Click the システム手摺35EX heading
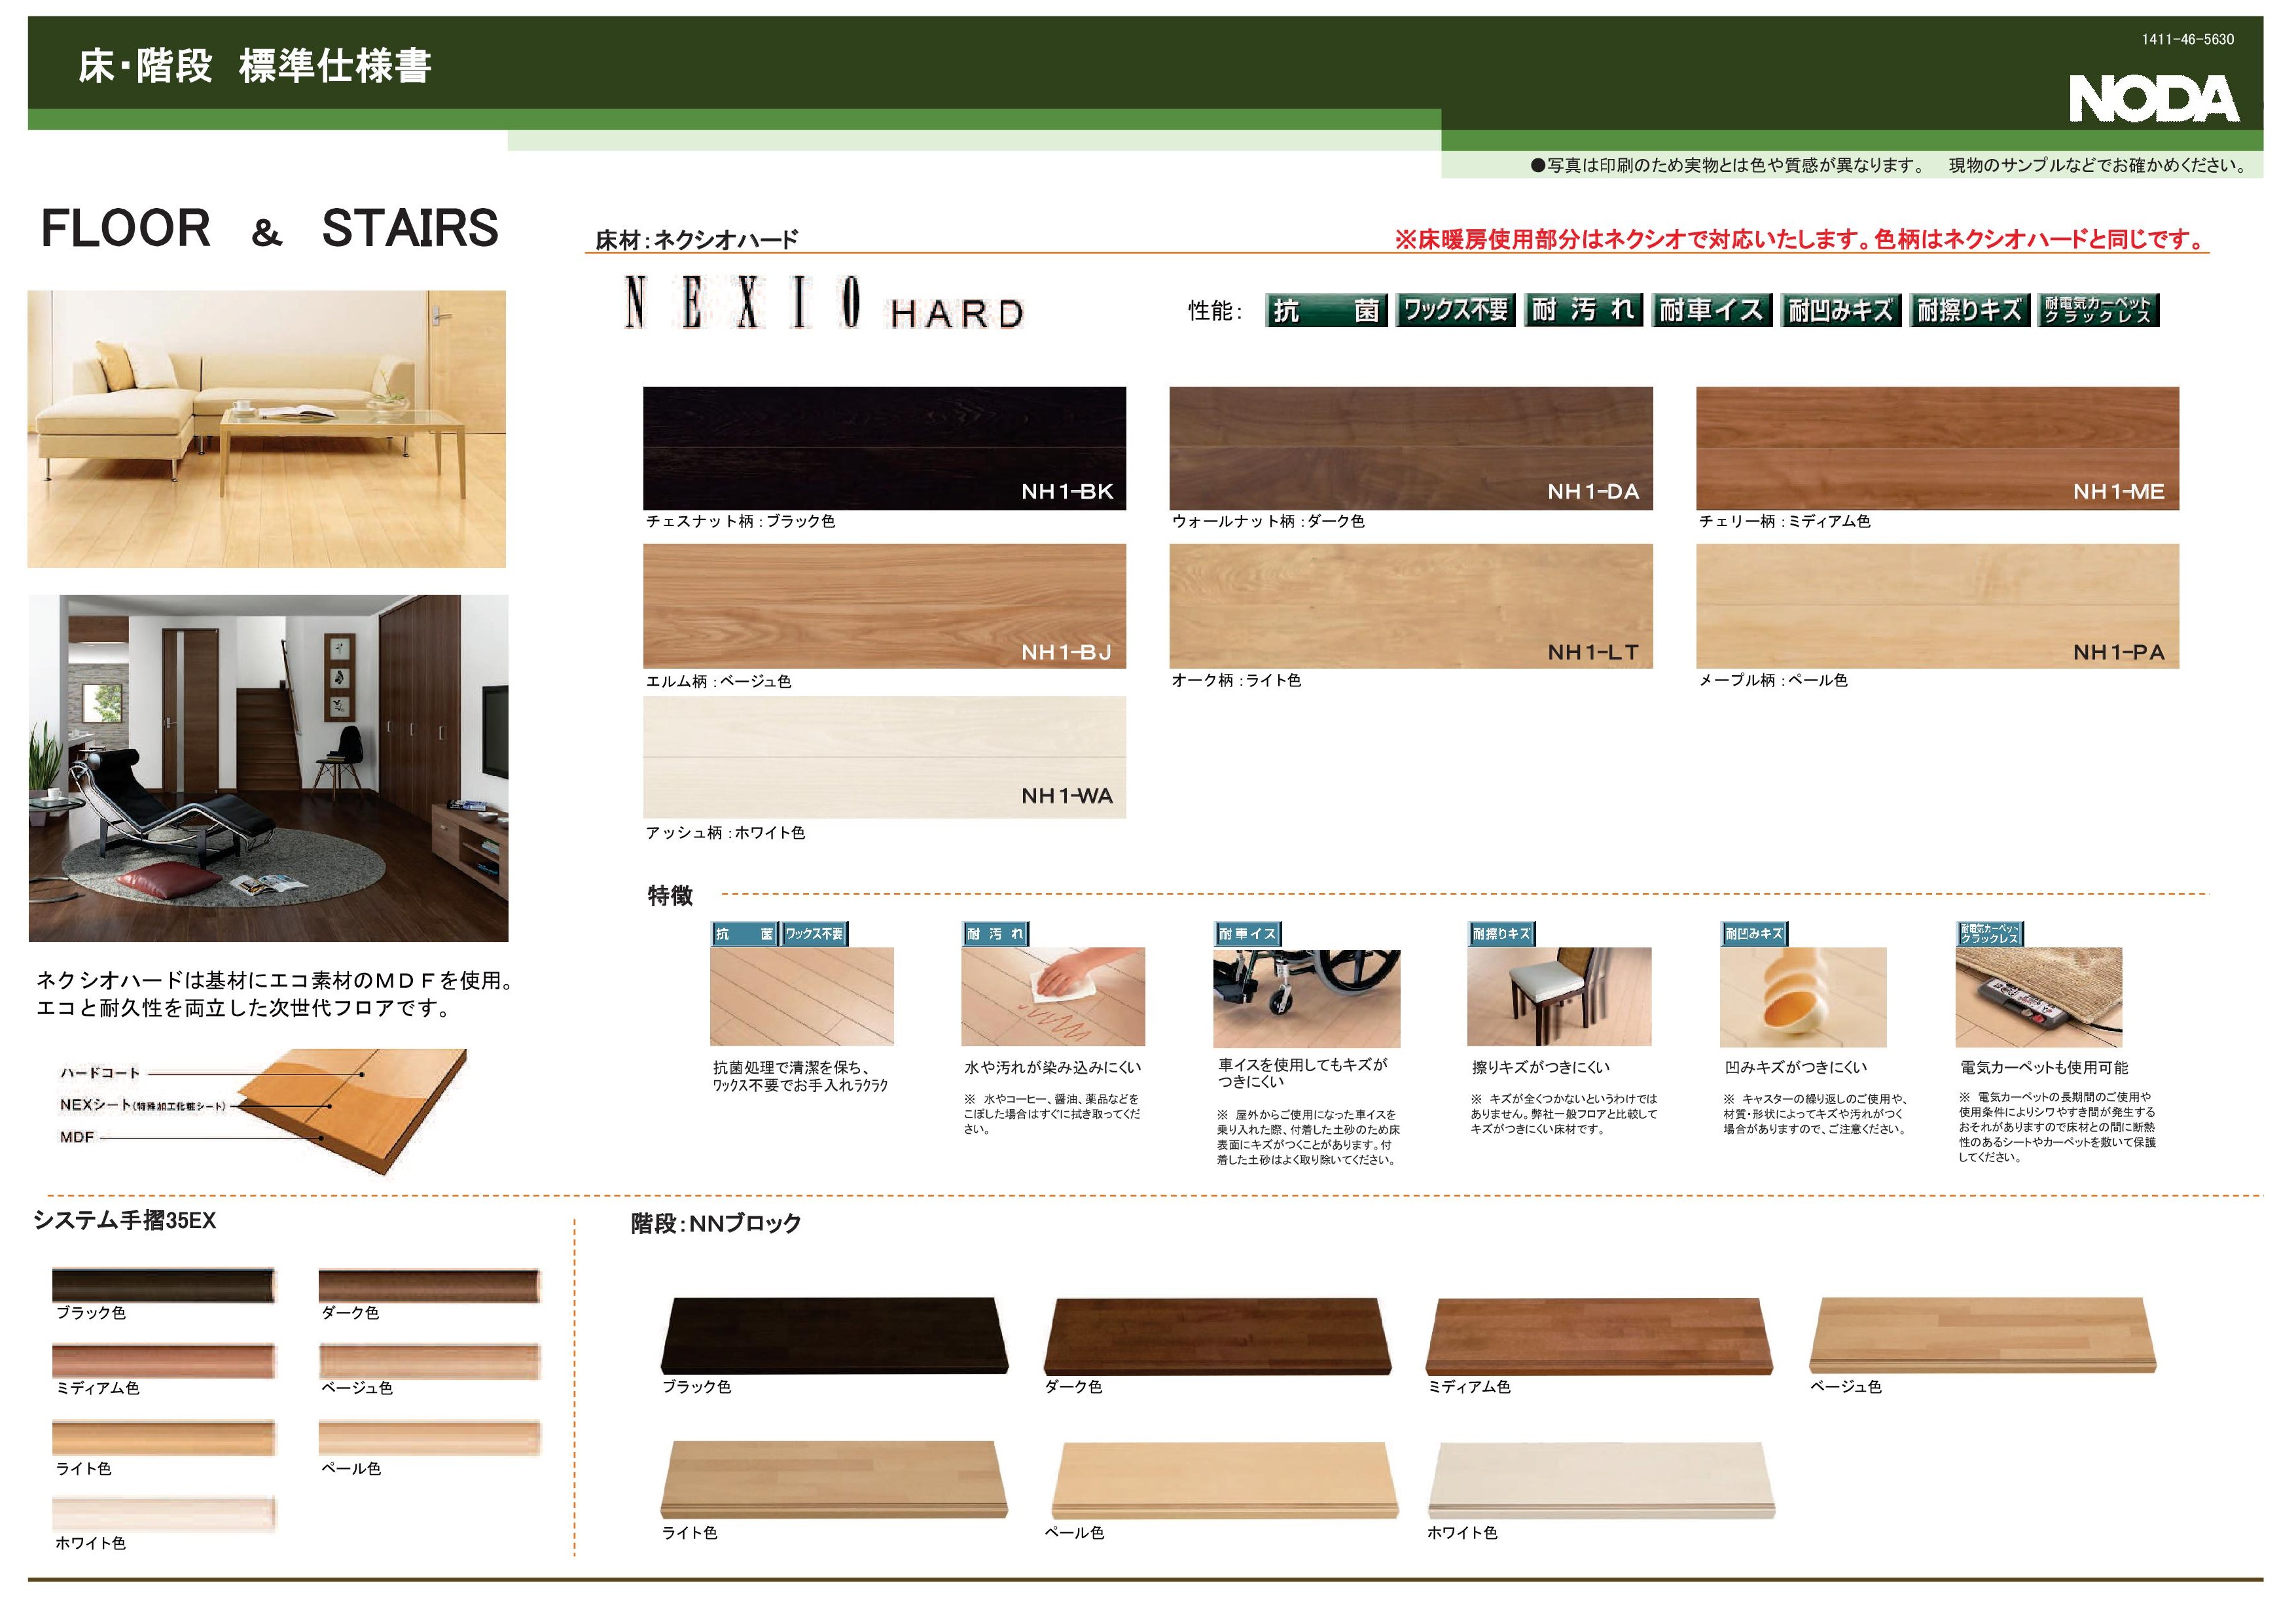Viewport: 2296px width, 1622px height. 125,1220
